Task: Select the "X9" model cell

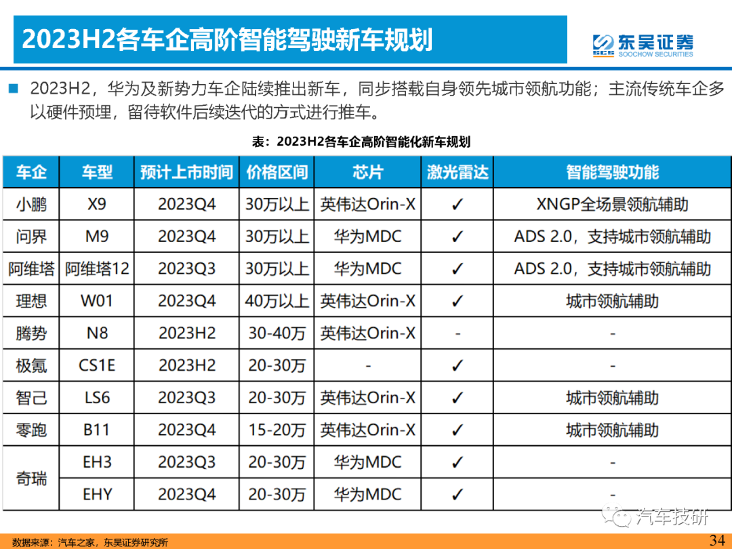Action: pos(97,205)
